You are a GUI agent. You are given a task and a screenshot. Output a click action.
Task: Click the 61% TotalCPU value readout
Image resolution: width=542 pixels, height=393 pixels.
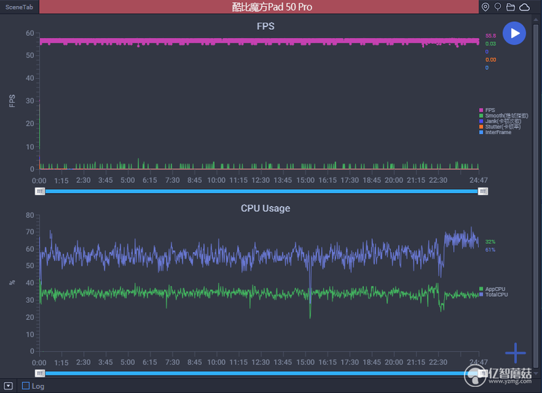[x=490, y=249]
